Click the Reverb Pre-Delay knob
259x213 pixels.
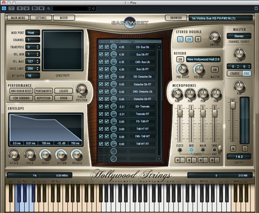click(183, 69)
